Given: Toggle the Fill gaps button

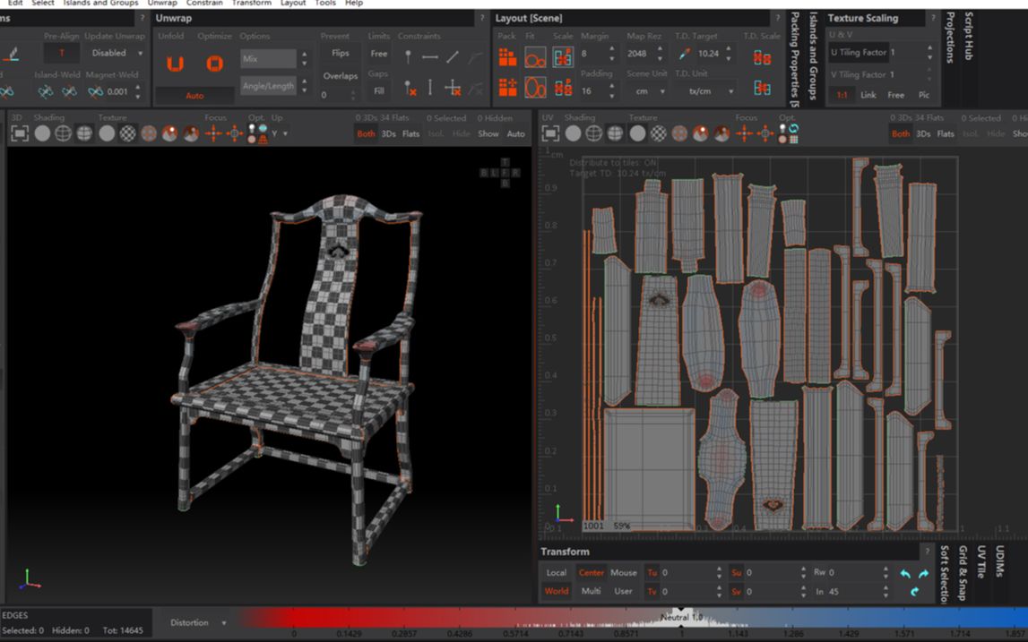Looking at the screenshot, I should (379, 91).
